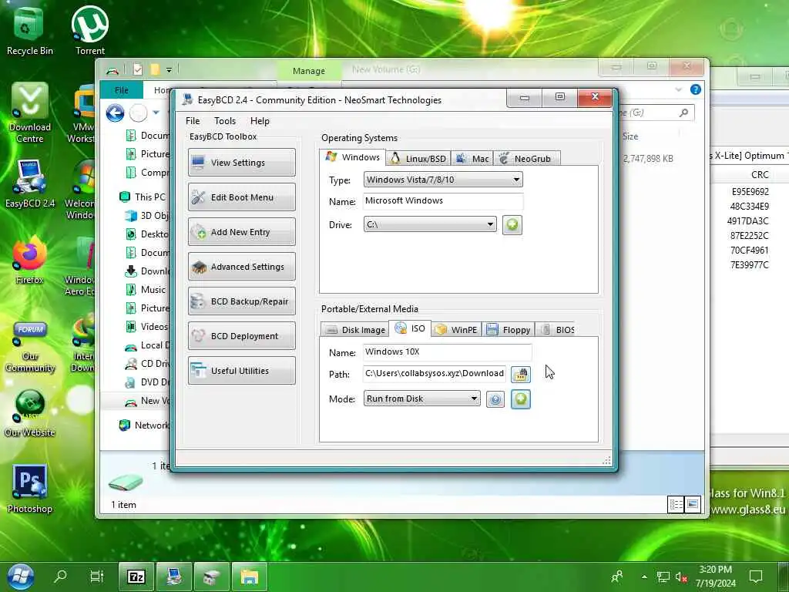
Task: Open the clock and date in taskbar
Action: point(716,577)
